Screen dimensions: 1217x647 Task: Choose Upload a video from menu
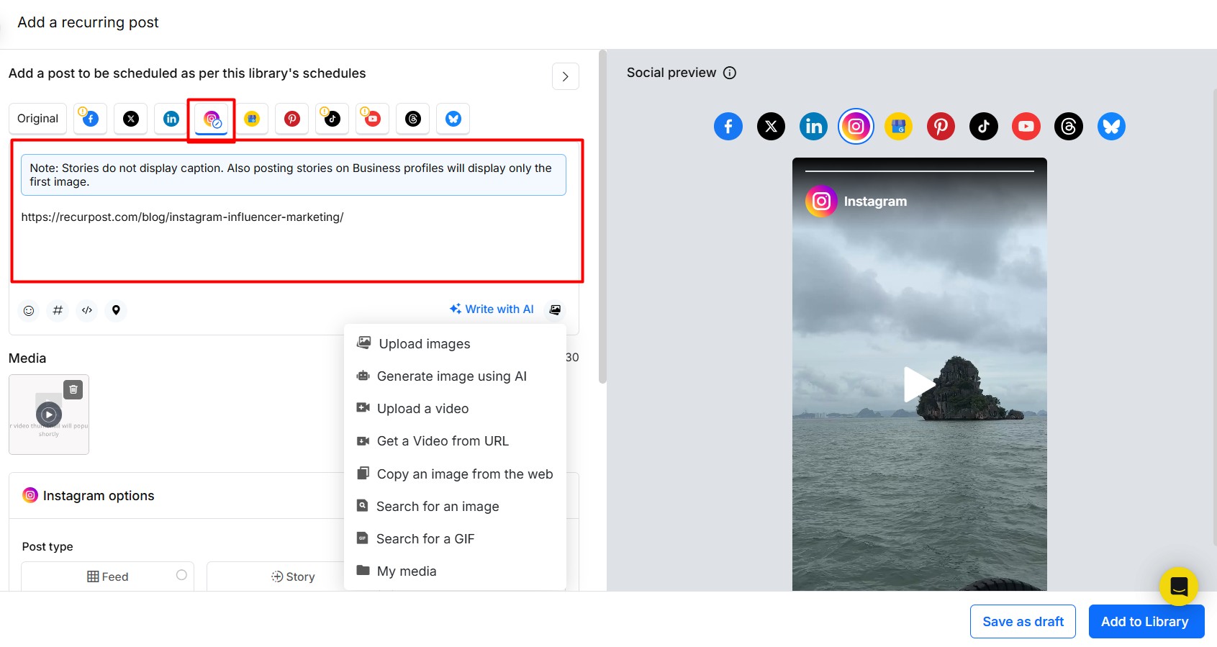tap(422, 409)
